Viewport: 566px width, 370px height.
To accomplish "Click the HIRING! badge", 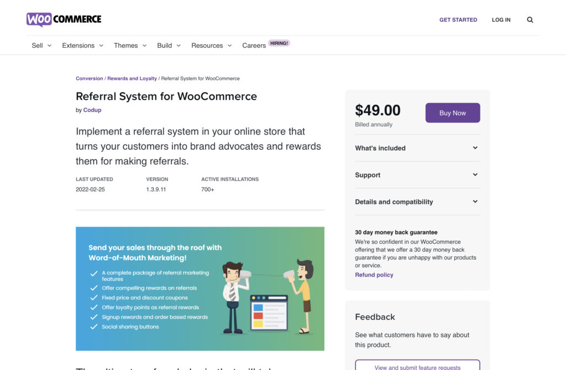I will pos(279,43).
